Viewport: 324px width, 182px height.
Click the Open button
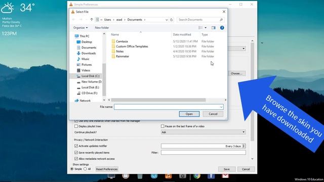pos(189,114)
